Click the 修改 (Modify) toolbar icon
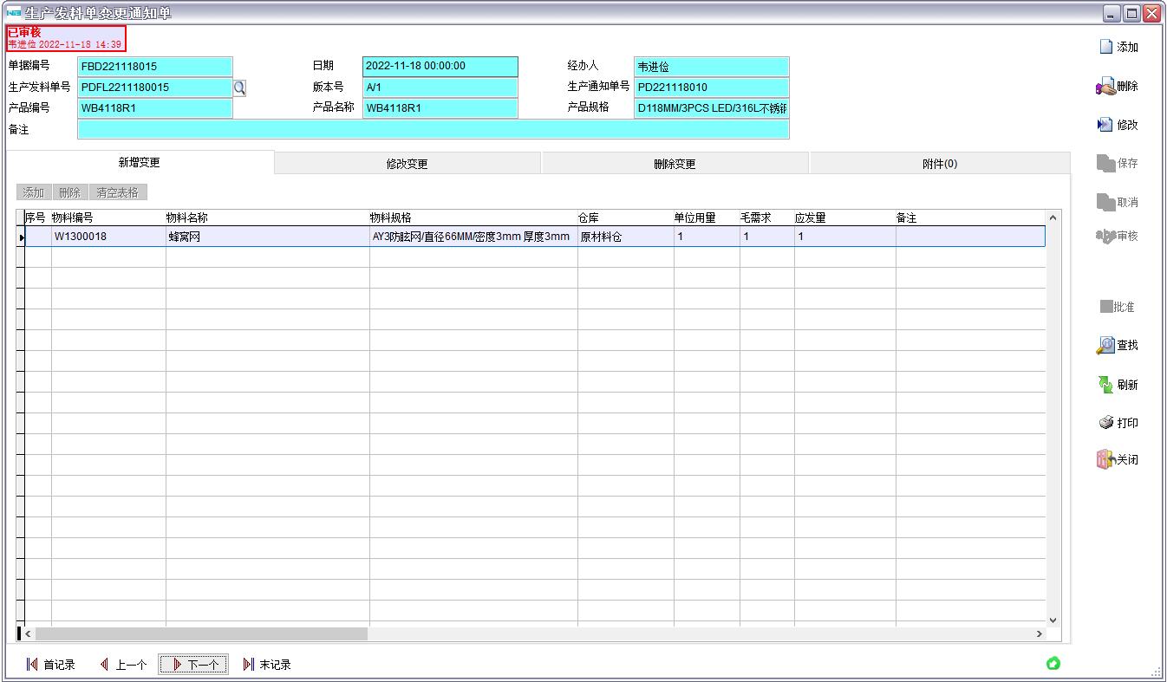Screen dimensions: 1167x682 pos(1105,125)
